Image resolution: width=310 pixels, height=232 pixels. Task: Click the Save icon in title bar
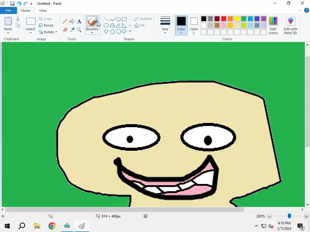[x=12, y=4]
